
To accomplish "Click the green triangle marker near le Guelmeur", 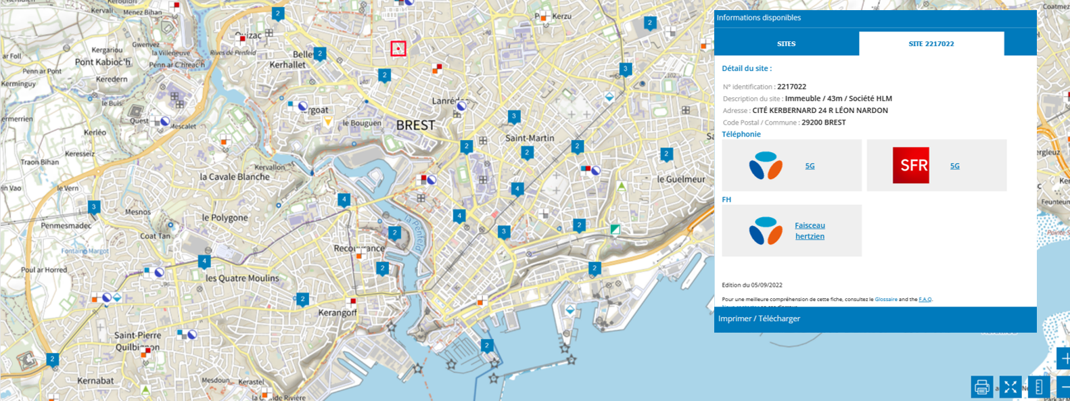I will (x=622, y=186).
